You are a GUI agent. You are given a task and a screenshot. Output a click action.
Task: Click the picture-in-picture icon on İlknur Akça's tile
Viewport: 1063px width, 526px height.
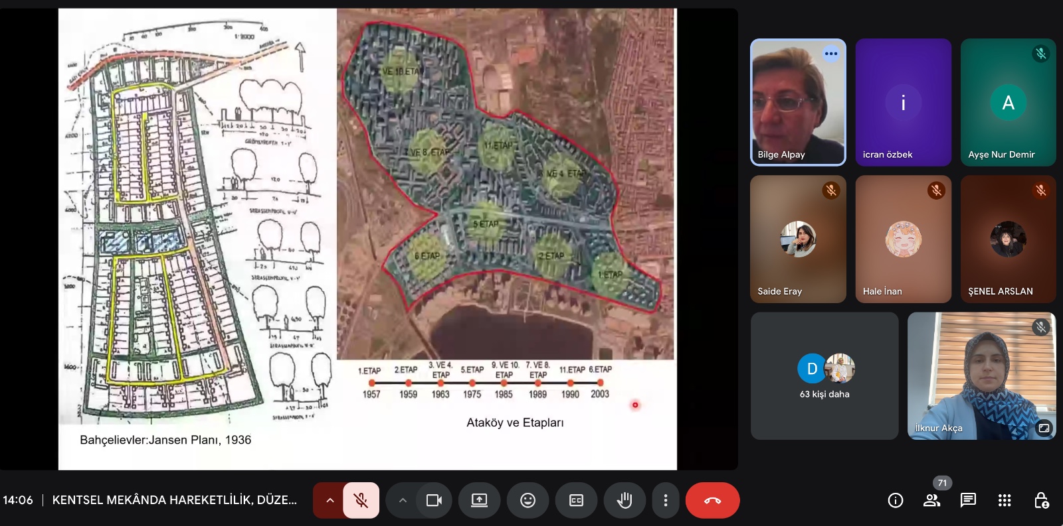(1044, 428)
